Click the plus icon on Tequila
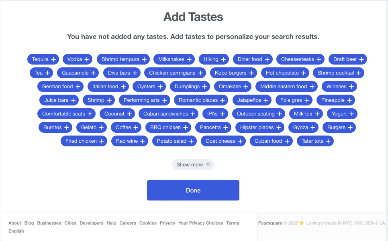Screen dimensions: 388x241 click(53, 59)
